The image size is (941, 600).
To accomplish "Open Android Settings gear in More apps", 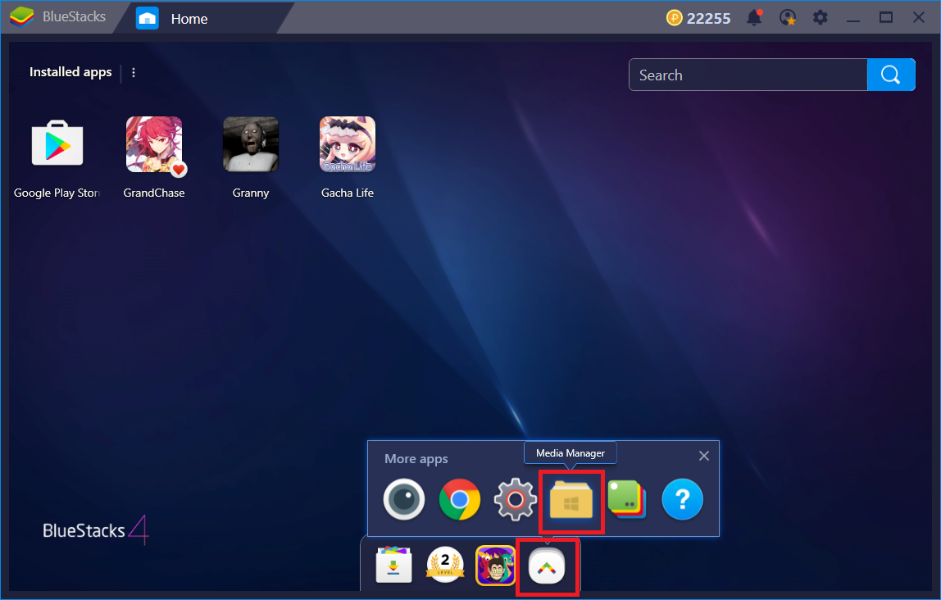I will coord(515,499).
